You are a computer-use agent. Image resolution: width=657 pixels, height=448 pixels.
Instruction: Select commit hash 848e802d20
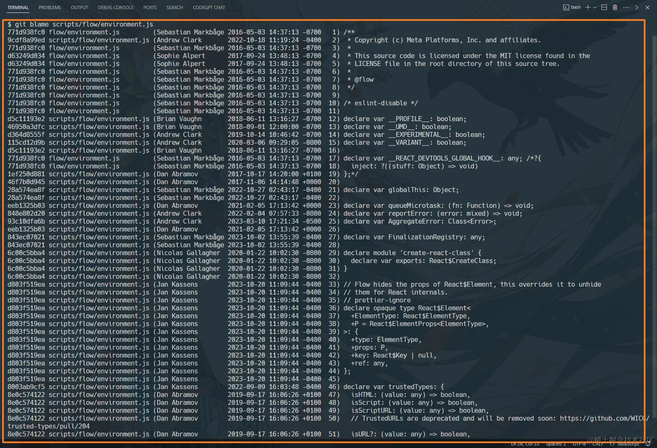click(26, 214)
